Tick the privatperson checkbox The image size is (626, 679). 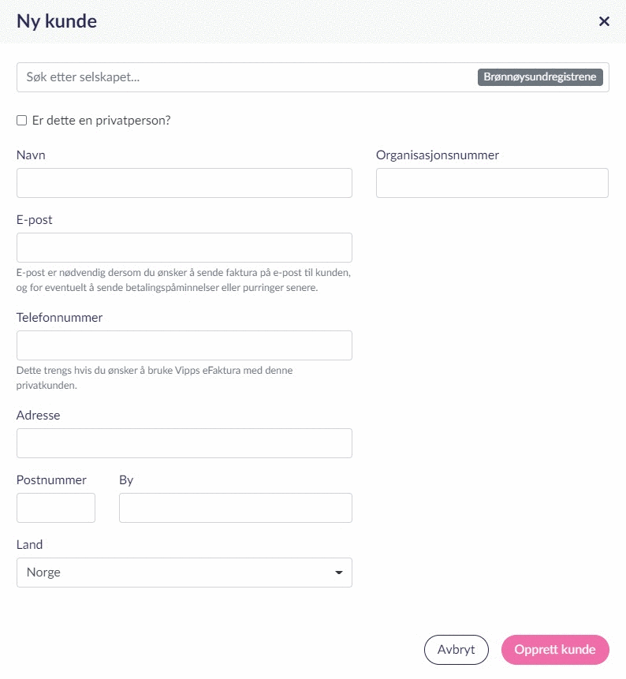(22, 121)
